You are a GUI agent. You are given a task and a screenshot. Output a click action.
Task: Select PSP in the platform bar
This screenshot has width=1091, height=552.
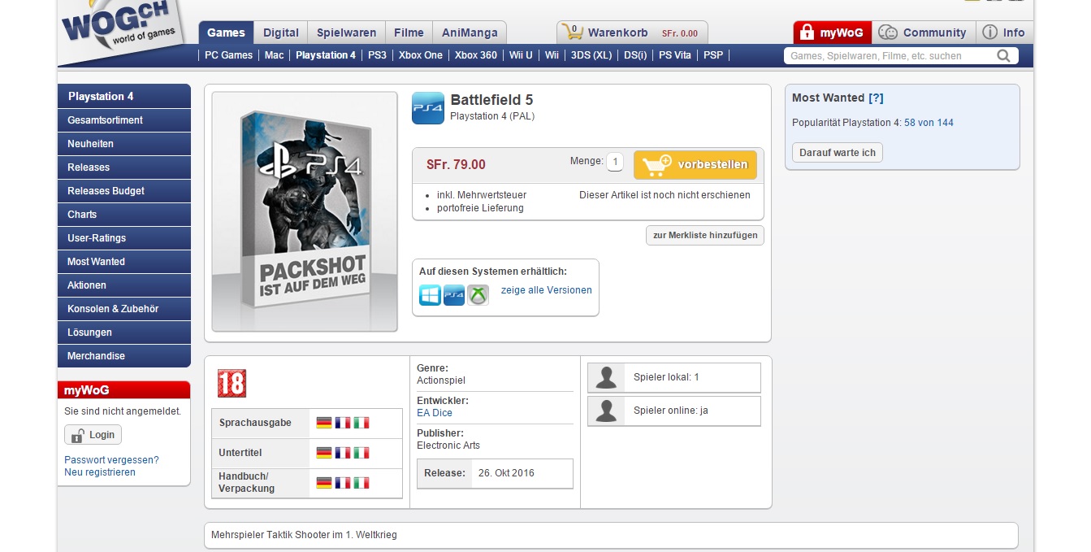pos(713,55)
